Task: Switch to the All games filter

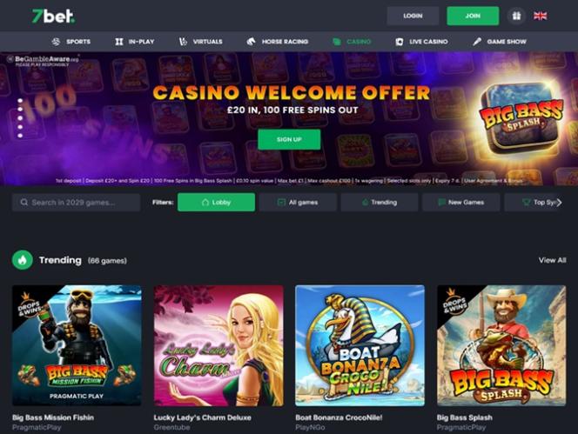Action: (x=298, y=203)
